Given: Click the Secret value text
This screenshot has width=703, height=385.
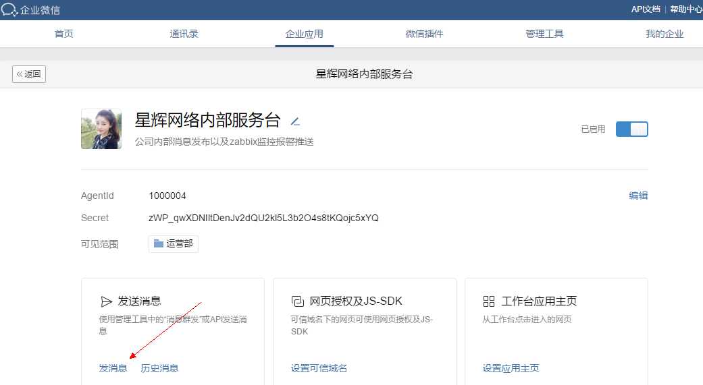Looking at the screenshot, I should (x=263, y=218).
